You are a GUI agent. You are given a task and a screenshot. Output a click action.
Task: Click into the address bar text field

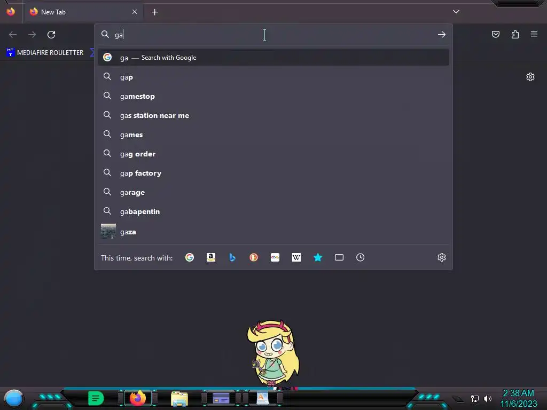274,35
